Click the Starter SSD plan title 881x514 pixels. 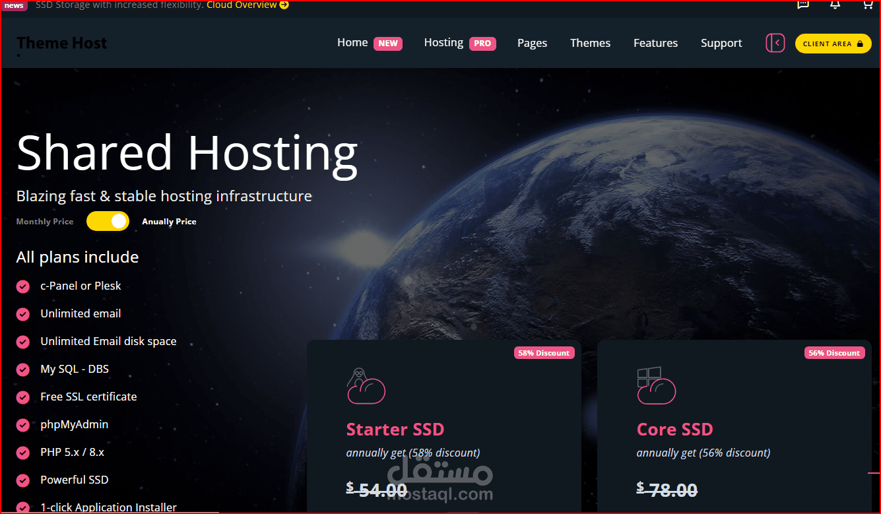[x=395, y=430]
